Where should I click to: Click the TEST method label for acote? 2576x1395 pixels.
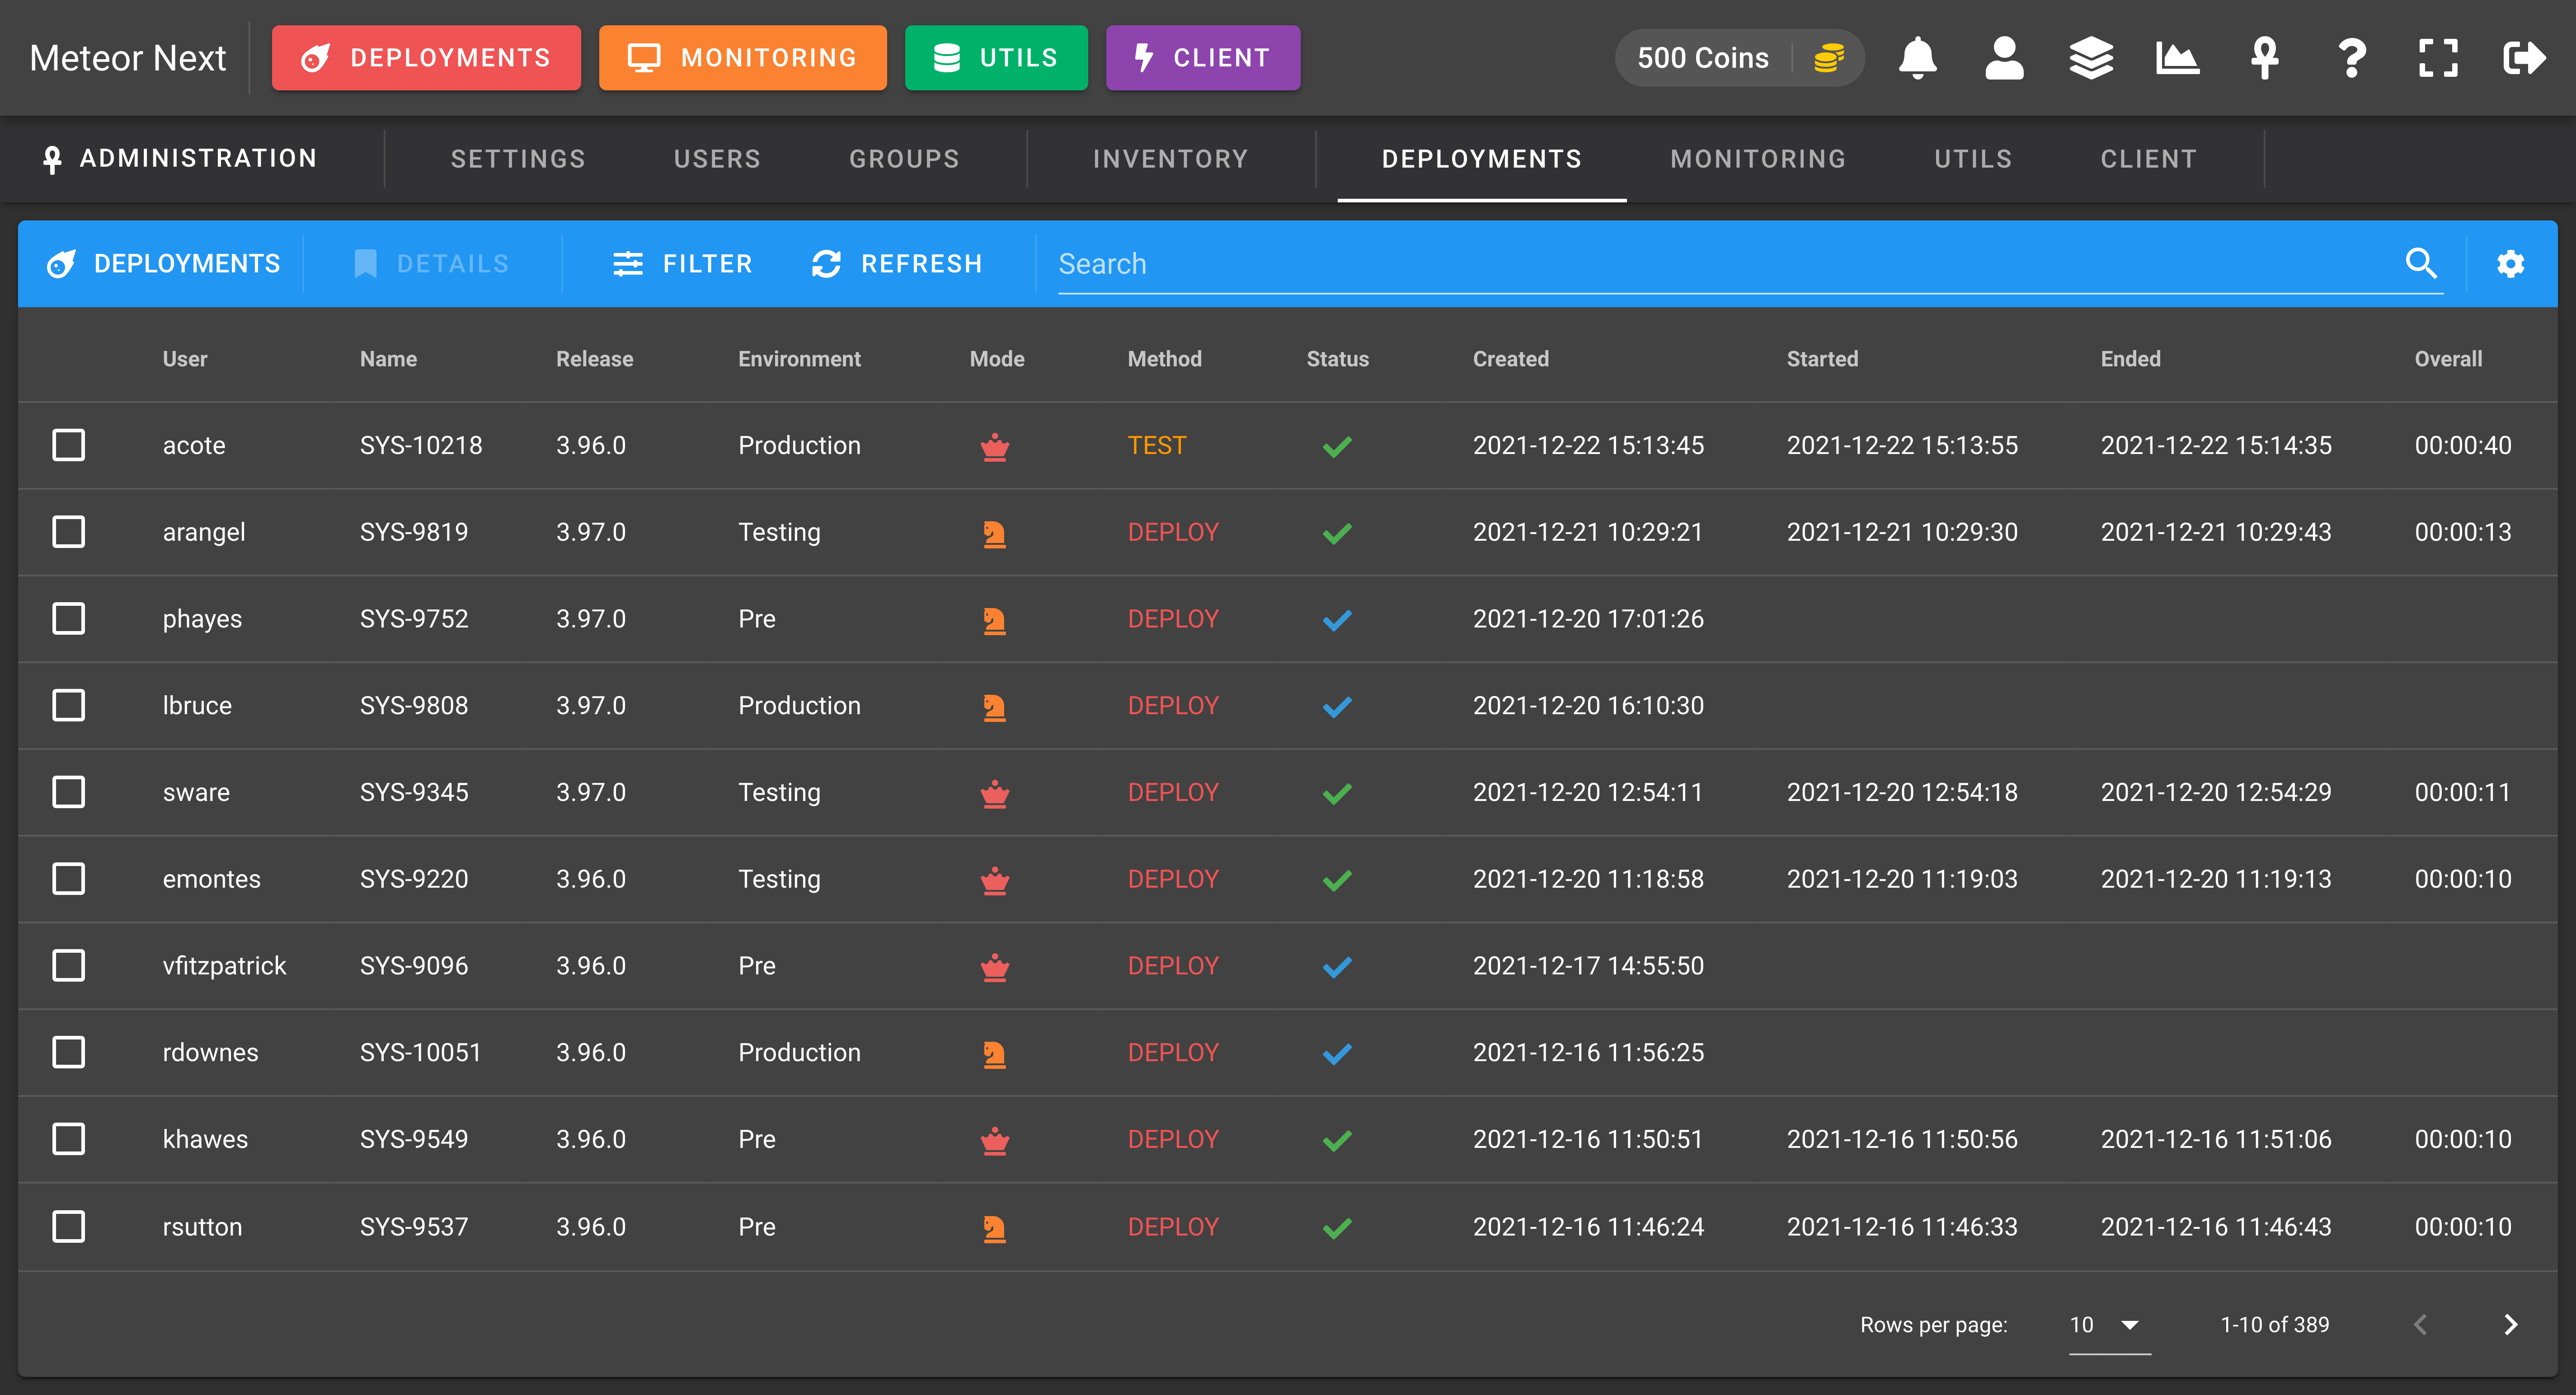pos(1156,446)
